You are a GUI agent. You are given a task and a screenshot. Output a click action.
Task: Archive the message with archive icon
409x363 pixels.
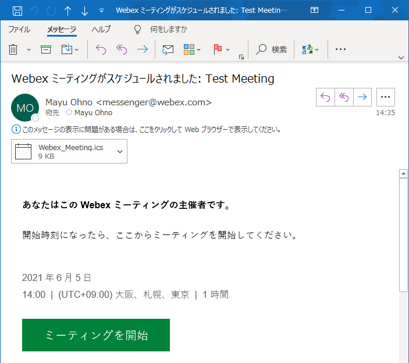(x=46, y=49)
